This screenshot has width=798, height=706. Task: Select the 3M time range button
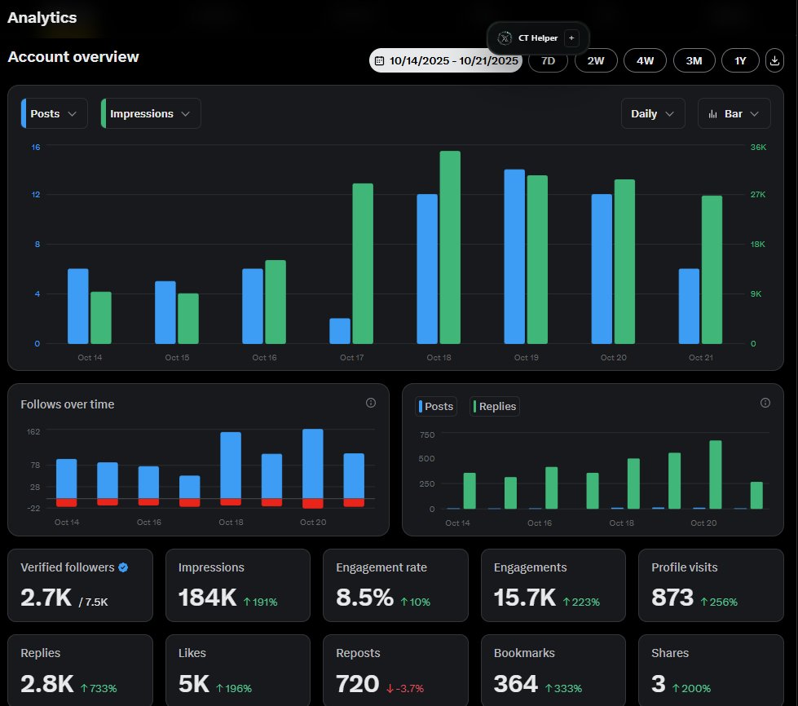694,60
